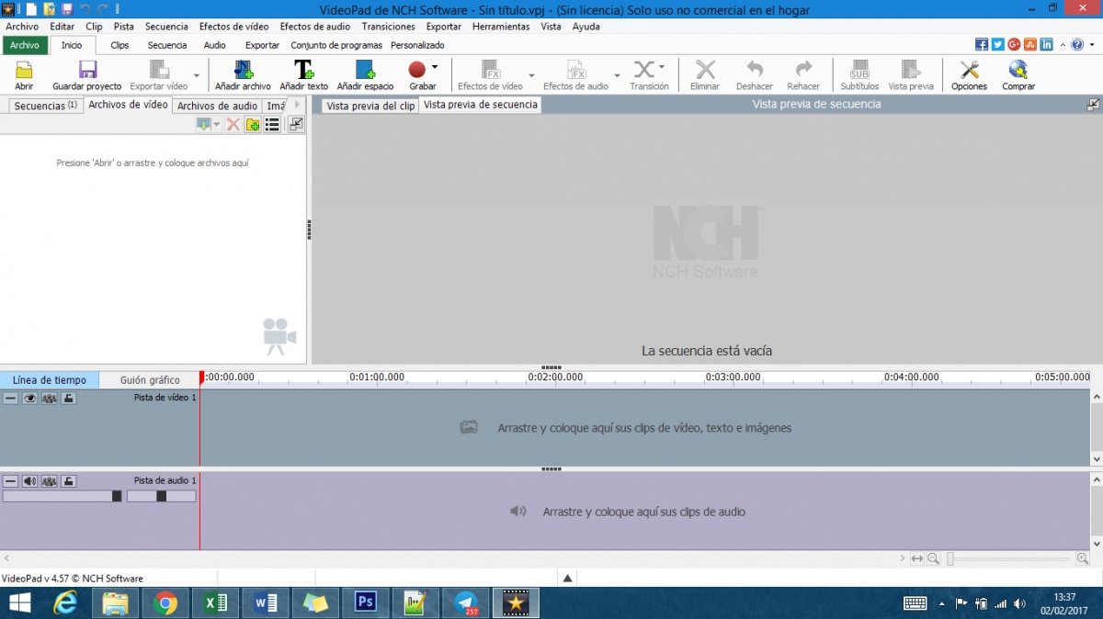This screenshot has height=619, width=1103.
Task: Open the Transición dropdown arrow
Action: 662,67
